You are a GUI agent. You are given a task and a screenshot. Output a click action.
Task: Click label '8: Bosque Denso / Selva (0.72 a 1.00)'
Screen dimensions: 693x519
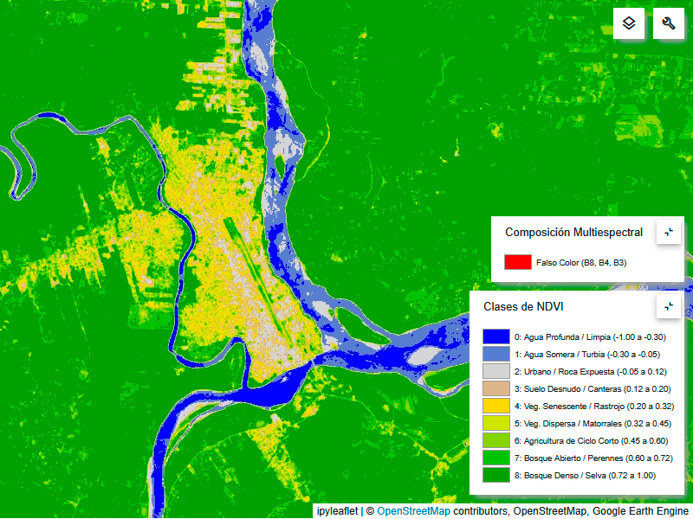[586, 475]
